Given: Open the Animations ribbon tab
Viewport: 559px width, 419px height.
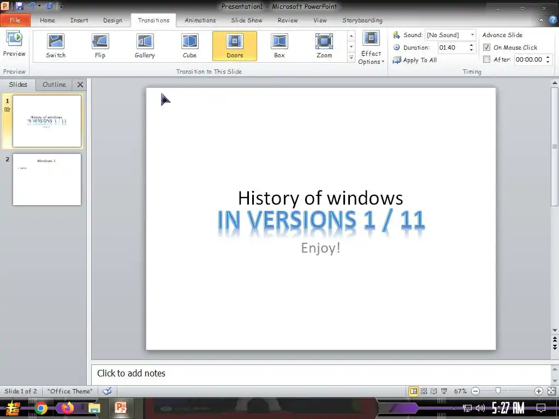Looking at the screenshot, I should 200,20.
